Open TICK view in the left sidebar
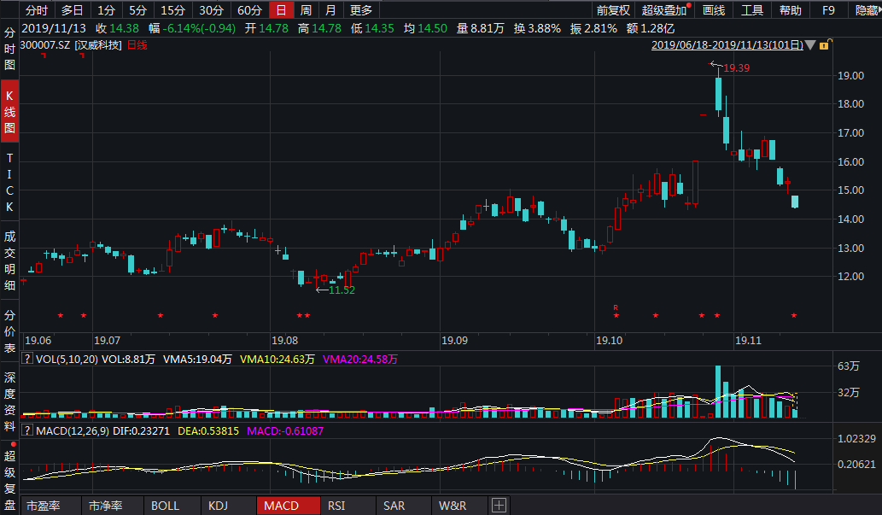Viewport: 882px width, 515px height. point(9,183)
